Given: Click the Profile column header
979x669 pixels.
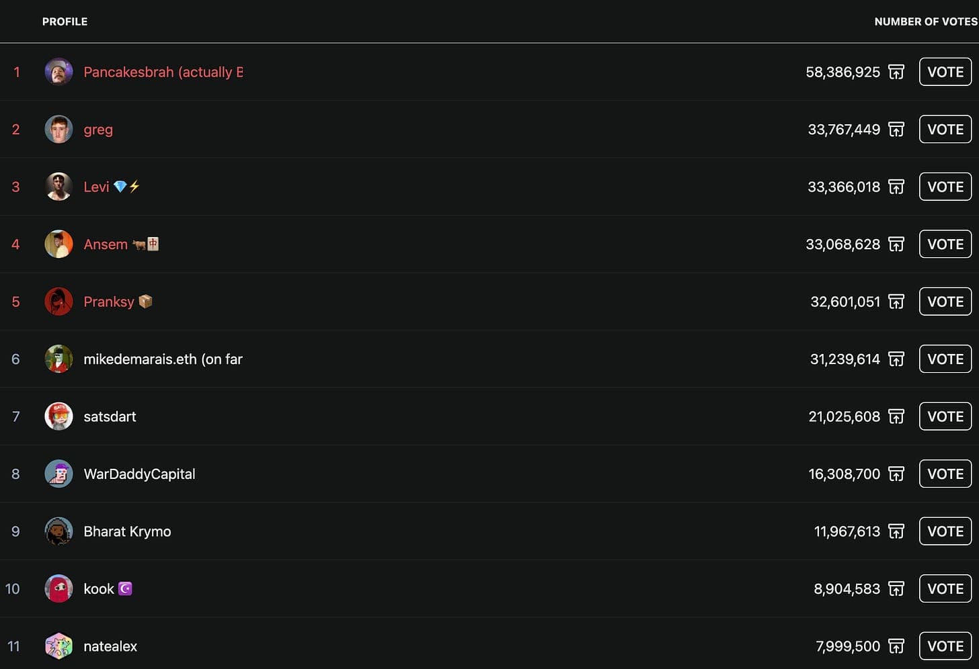Looking at the screenshot, I should [x=65, y=21].
